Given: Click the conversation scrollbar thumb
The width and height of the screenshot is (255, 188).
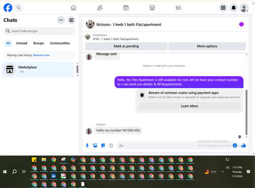Looking at the screenshot, I should point(246,112).
